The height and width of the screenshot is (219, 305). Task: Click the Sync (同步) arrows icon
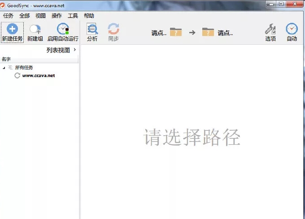pos(113,29)
